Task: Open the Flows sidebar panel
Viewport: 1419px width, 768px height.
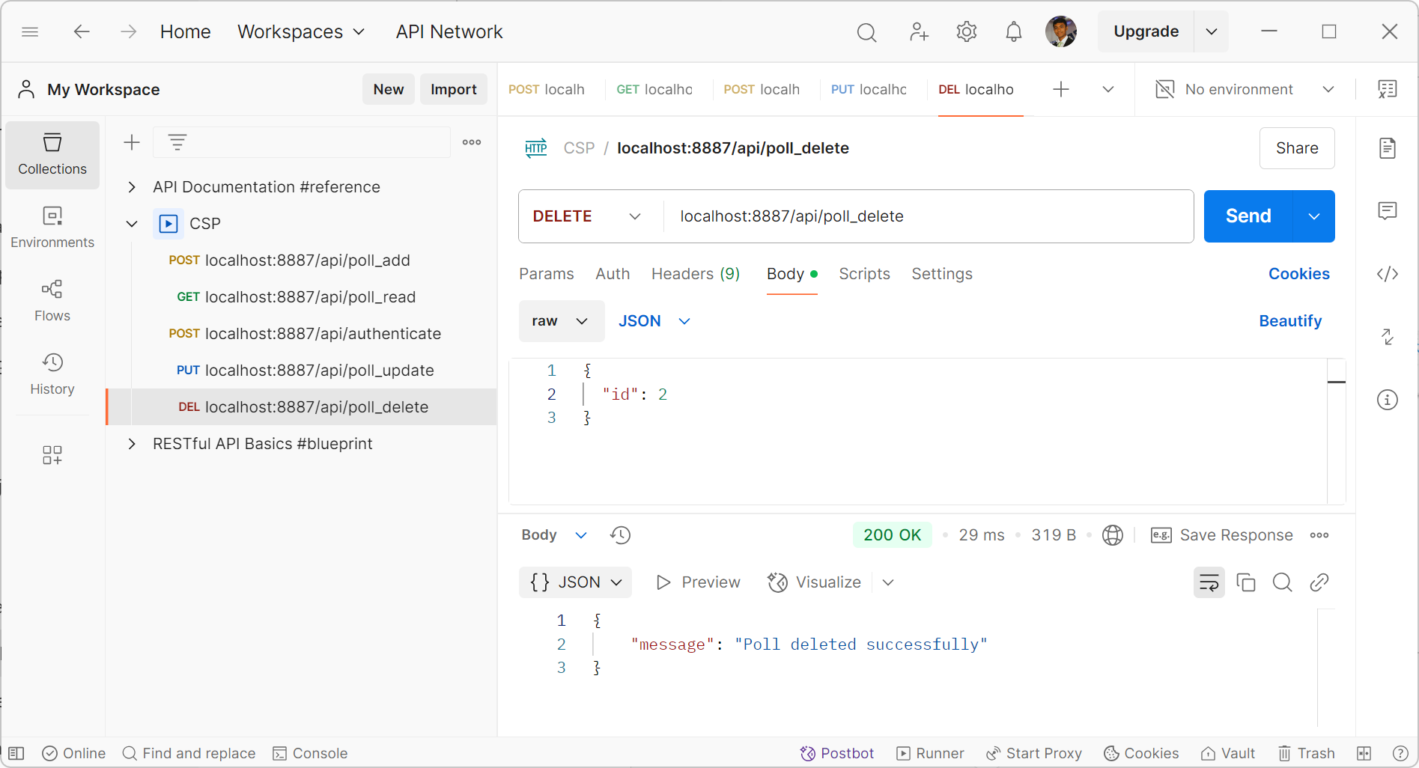Action: (52, 300)
